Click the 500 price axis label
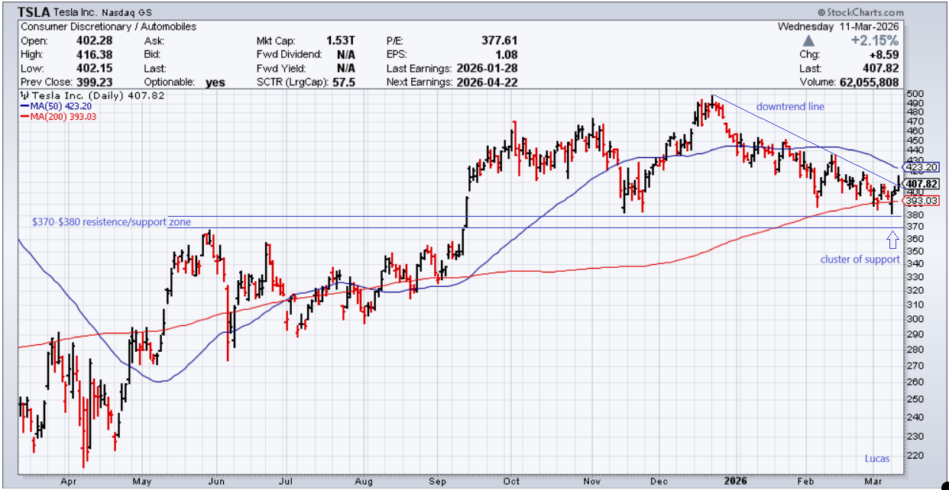This screenshot has width=949, height=490. point(914,94)
